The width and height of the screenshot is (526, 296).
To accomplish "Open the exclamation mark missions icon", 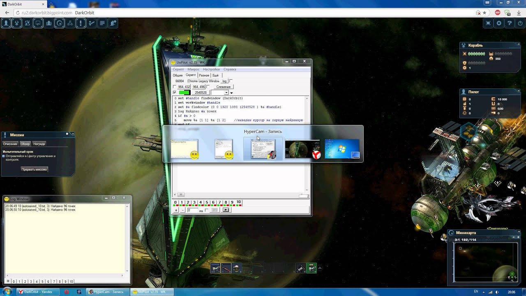I will pyautogui.click(x=81, y=23).
